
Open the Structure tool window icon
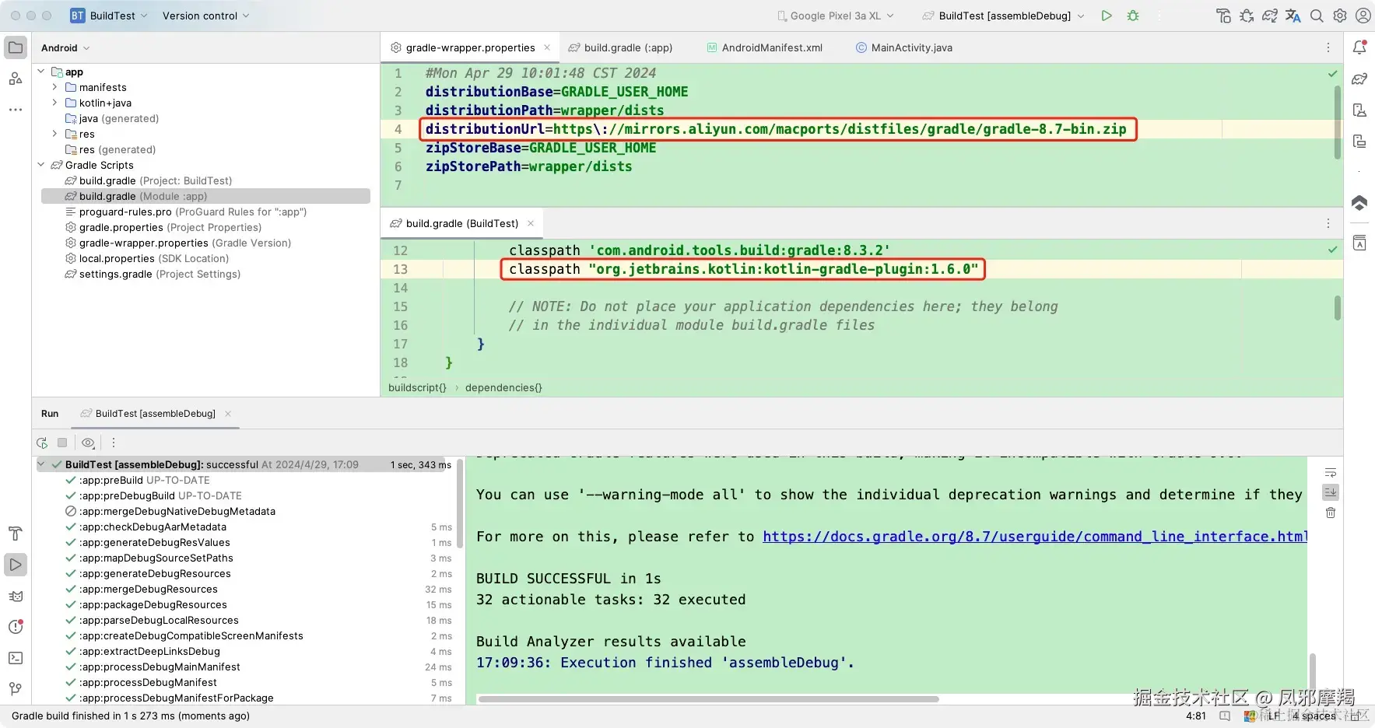click(x=16, y=79)
